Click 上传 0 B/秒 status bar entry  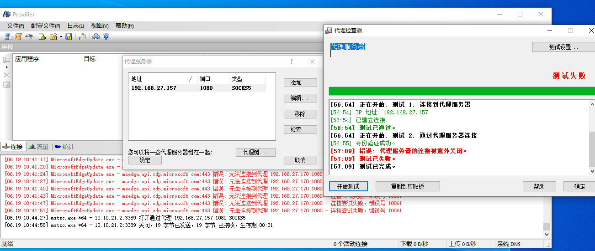pyautogui.click(x=463, y=244)
